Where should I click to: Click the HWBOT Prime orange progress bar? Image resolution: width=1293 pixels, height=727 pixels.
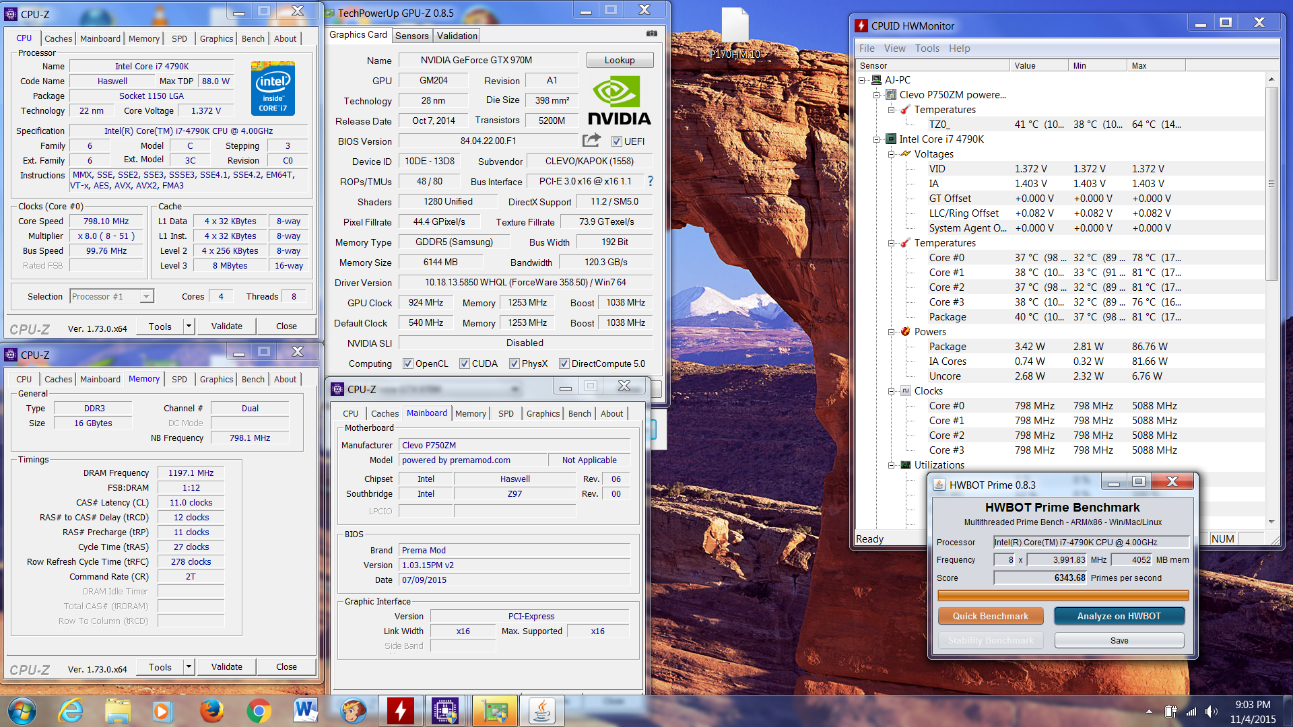(x=1063, y=595)
